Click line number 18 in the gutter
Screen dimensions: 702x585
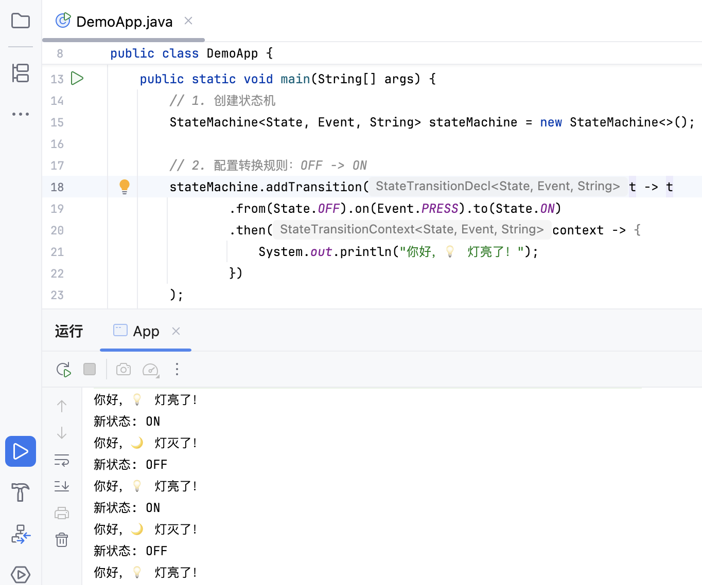click(57, 187)
